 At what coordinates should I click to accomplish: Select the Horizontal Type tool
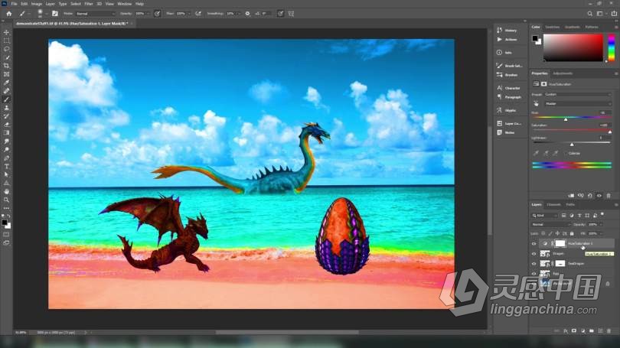(6, 166)
